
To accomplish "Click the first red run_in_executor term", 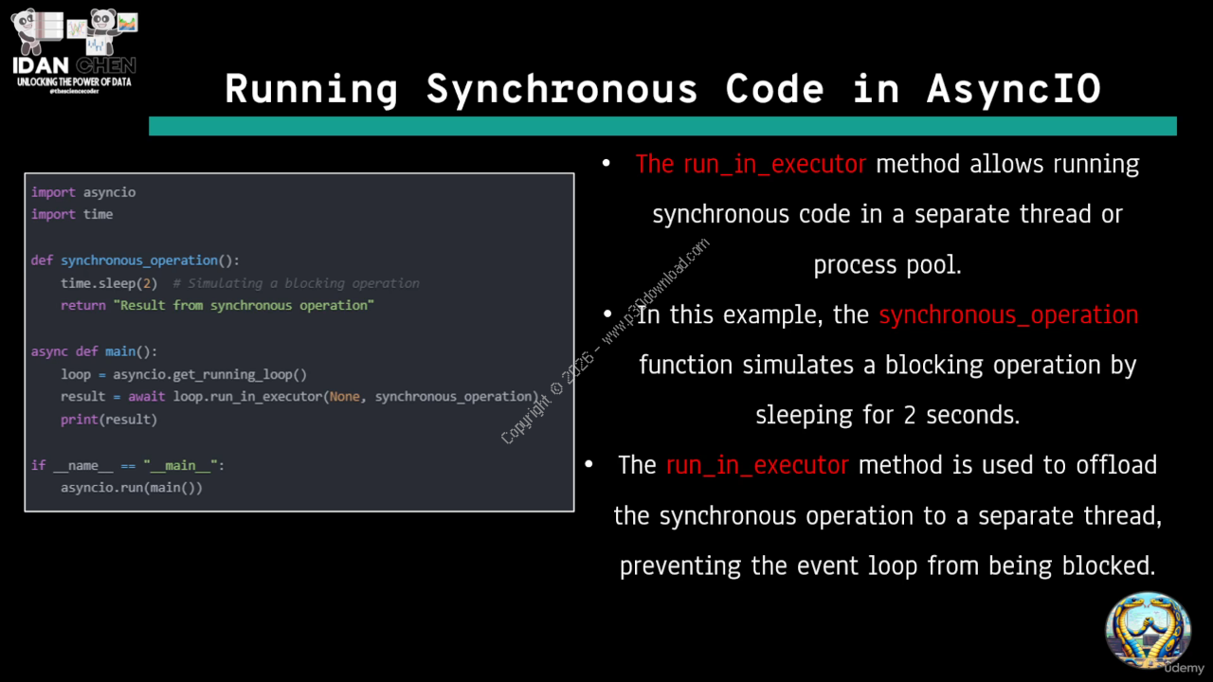I will coord(750,164).
